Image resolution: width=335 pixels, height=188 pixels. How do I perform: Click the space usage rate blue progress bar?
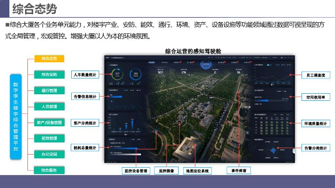(261, 100)
